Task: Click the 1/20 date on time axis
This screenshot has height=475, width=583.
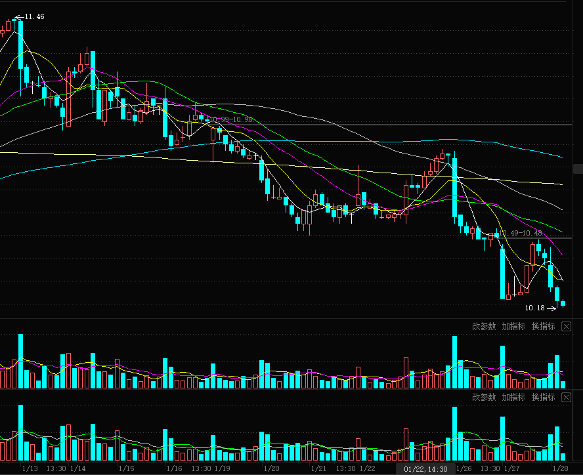Action: tap(271, 468)
